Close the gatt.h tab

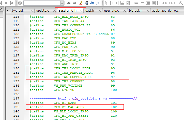100,11
